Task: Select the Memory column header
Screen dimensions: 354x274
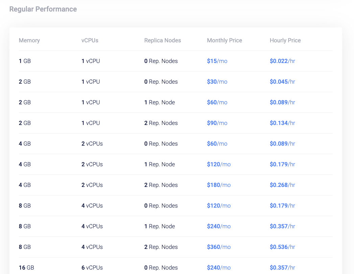Action: tap(29, 40)
